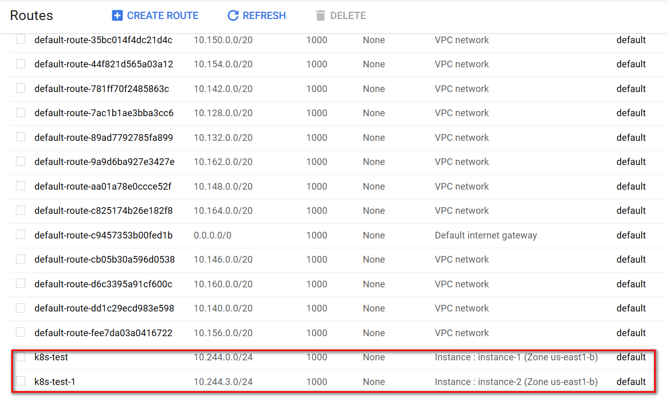Click the Refresh circular arrow icon
Image resolution: width=667 pixels, height=404 pixels.
coord(233,16)
